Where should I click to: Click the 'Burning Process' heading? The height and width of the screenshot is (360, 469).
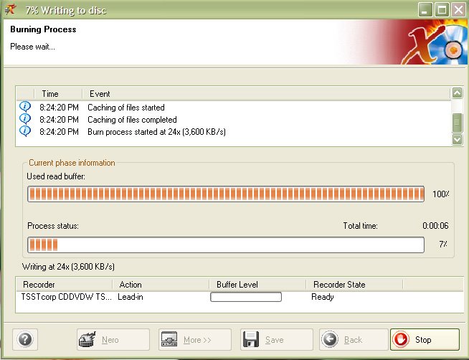(x=43, y=29)
